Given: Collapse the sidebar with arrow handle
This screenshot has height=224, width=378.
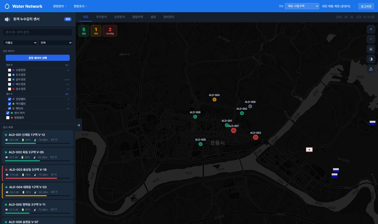Looking at the screenshot, I should click(78, 125).
